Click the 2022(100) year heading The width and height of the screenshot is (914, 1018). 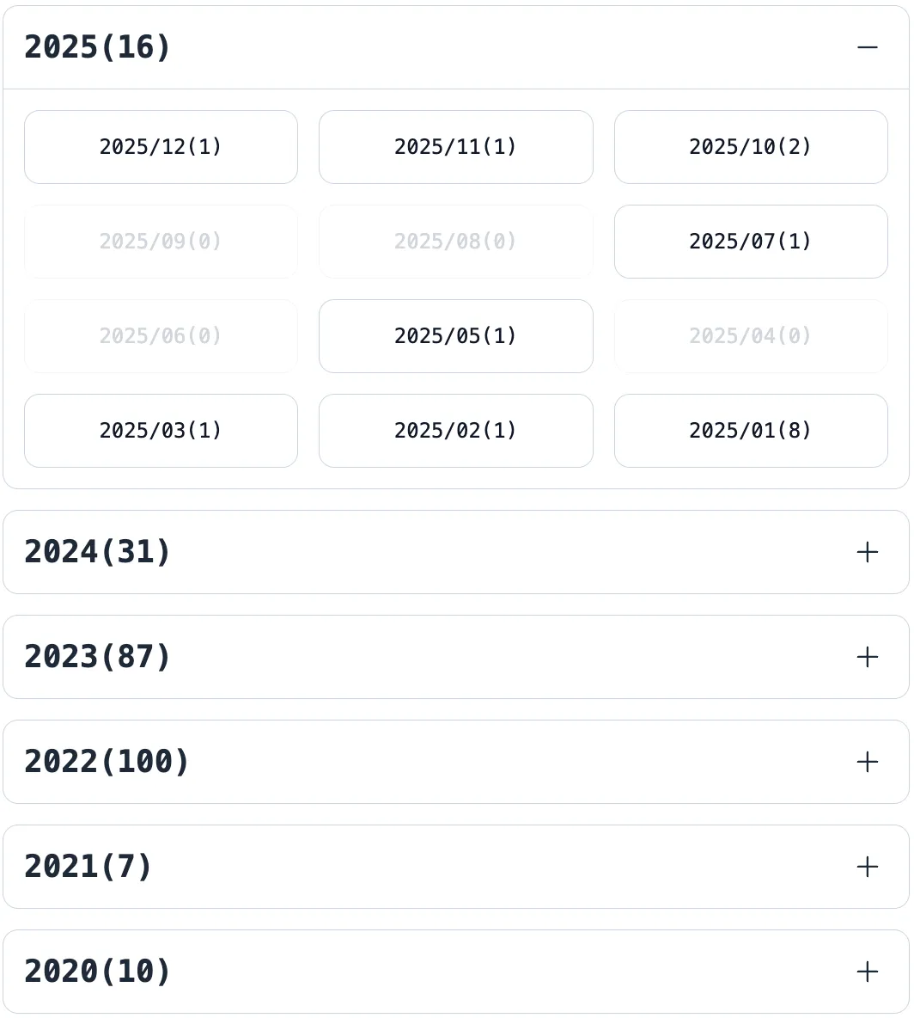(x=107, y=762)
